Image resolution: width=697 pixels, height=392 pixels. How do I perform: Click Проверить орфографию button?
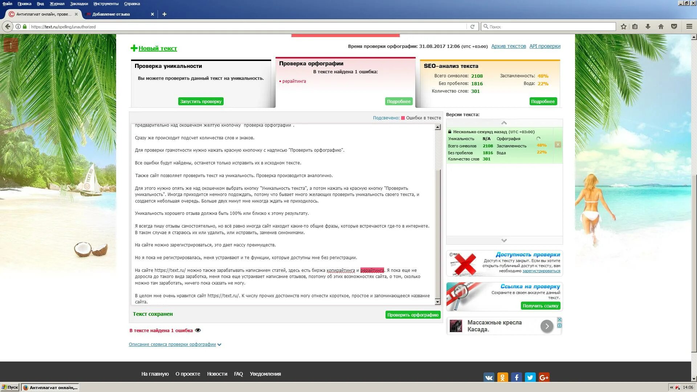click(x=413, y=315)
